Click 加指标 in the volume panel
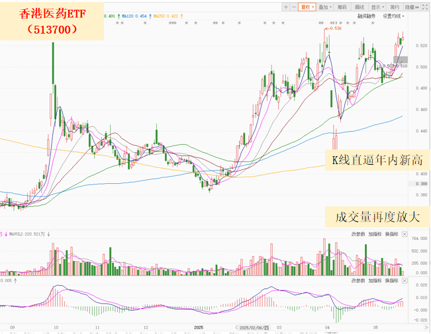This screenshot has width=431, height=334. click(375, 234)
